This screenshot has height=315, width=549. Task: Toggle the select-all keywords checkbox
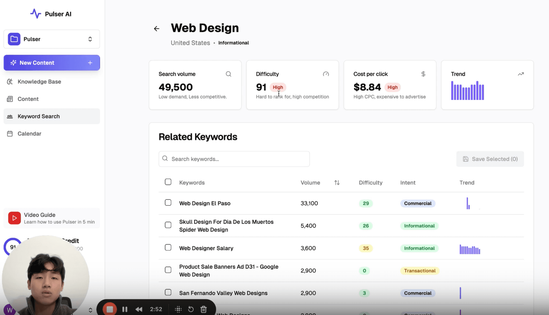pos(168,182)
